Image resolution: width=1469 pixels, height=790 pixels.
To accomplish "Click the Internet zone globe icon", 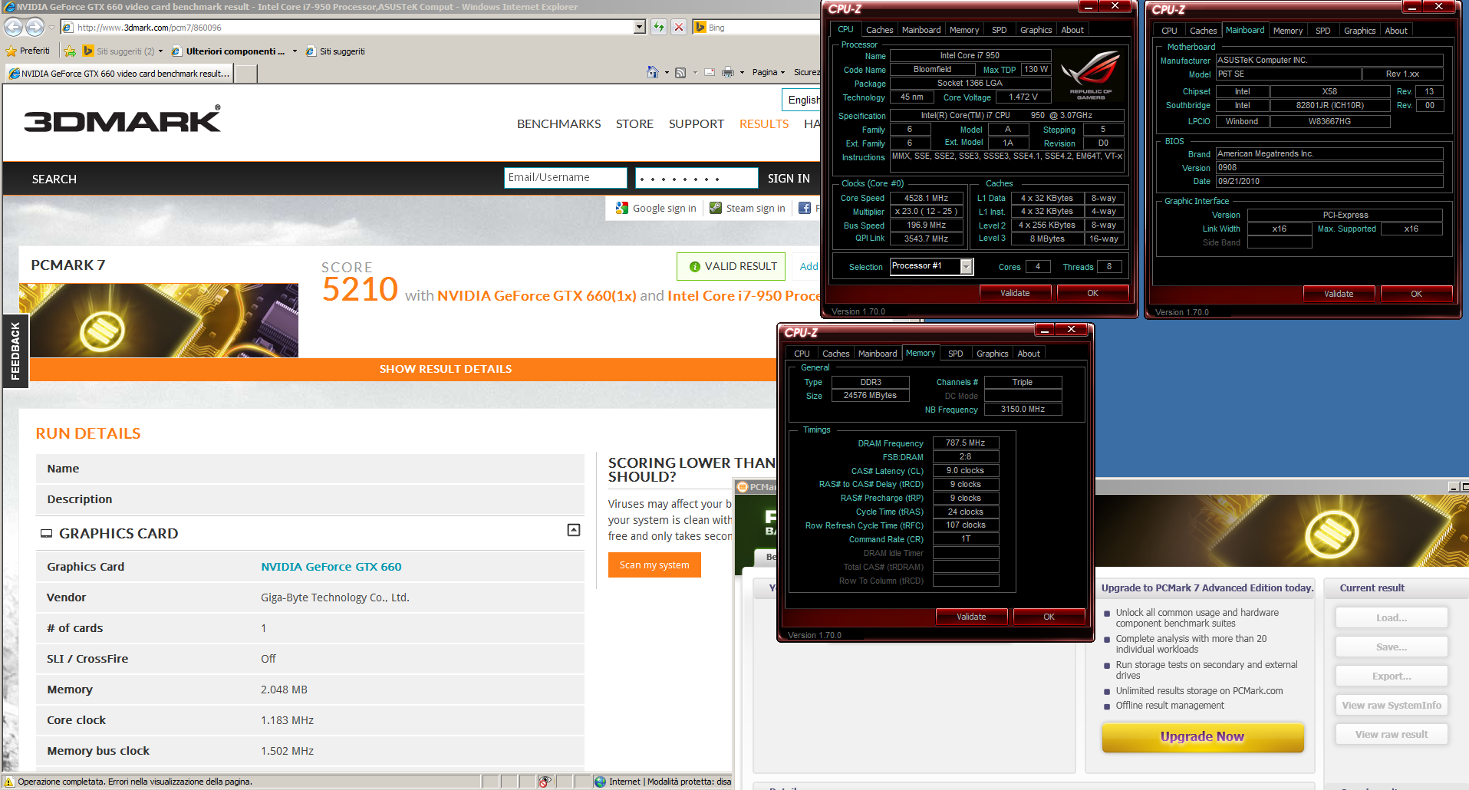I will (x=601, y=782).
